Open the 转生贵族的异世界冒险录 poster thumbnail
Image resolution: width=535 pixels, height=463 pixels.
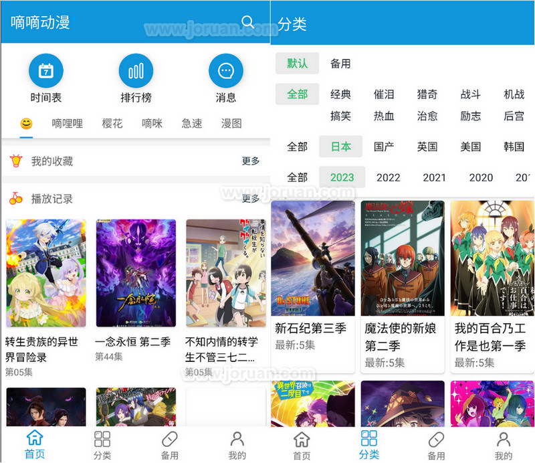(x=45, y=273)
